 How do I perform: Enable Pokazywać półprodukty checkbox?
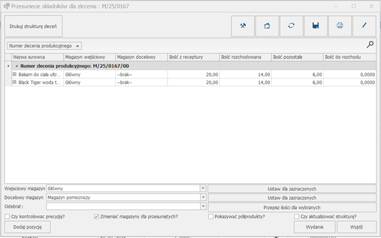pos(211,217)
